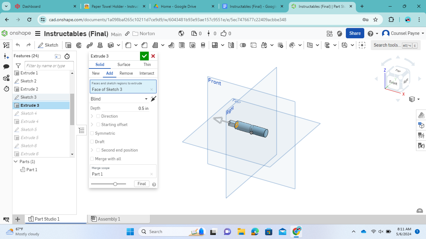The width and height of the screenshot is (426, 239).
Task: Select the Boolean tool
Action: (x=243, y=45)
